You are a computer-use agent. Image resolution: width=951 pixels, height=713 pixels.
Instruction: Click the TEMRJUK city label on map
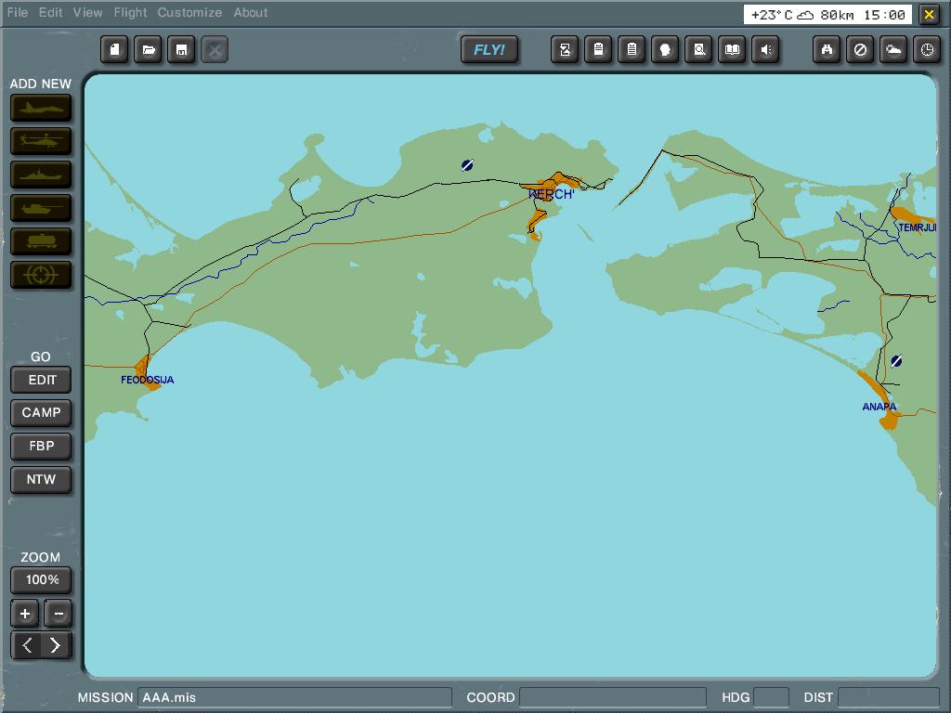pyautogui.click(x=917, y=228)
